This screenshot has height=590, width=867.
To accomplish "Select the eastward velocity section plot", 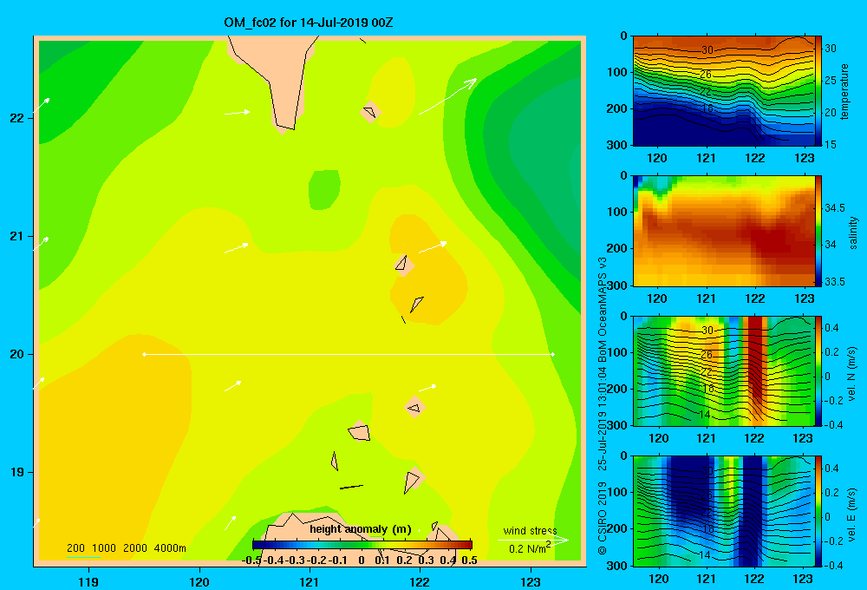I will [724, 511].
